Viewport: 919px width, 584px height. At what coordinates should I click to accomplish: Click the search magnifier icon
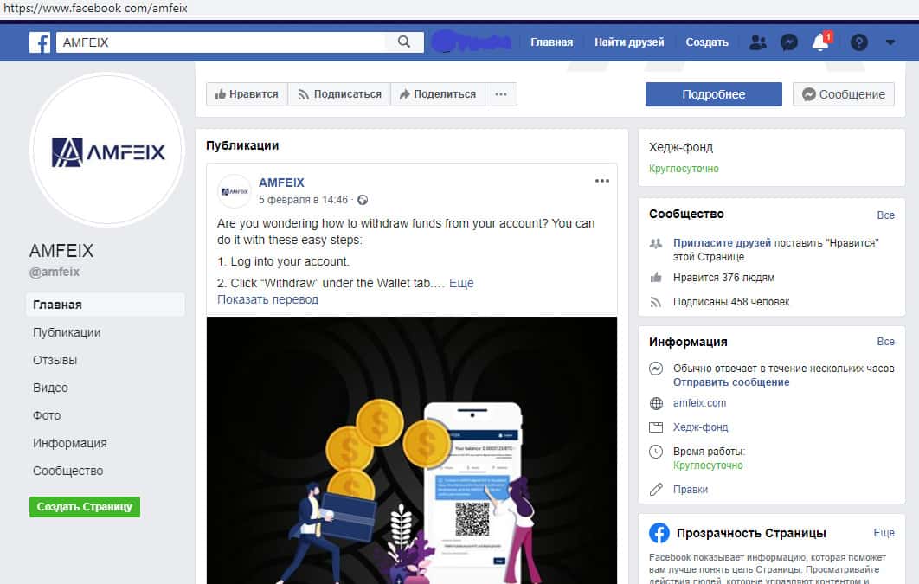[x=404, y=42]
